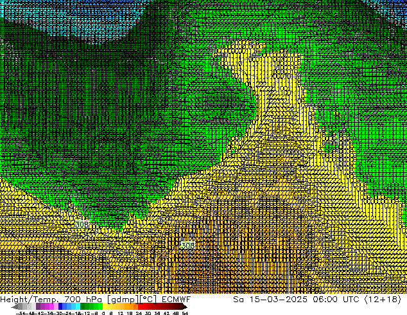Click the date 'Sa 15-03-2025'
Viewport: 407px width, 315px height.
270,300
